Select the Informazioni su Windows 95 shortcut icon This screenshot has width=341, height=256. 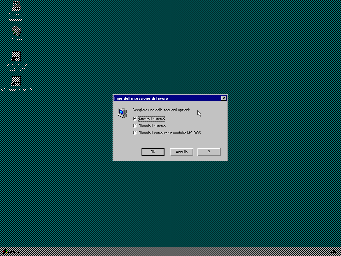(x=16, y=56)
